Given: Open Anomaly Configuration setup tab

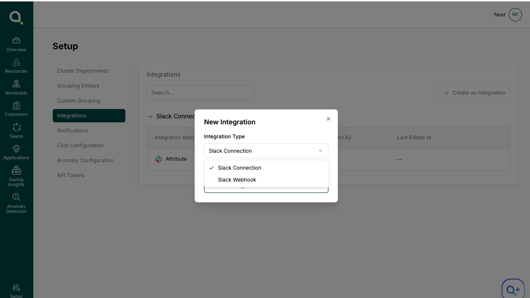Looking at the screenshot, I should pyautogui.click(x=89, y=160).
